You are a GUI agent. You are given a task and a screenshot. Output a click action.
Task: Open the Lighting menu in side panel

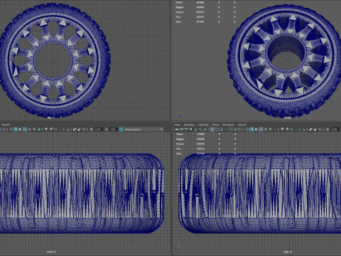[203, 124]
